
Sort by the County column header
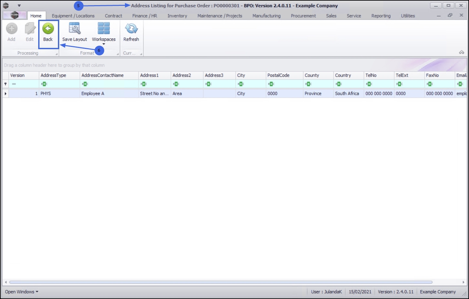coord(318,75)
